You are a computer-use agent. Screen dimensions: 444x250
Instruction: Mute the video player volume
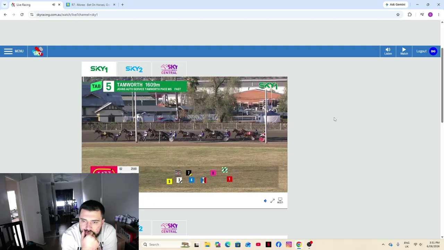(x=265, y=201)
